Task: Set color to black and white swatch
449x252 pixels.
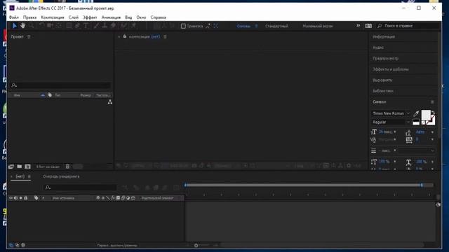Action: [416, 122]
